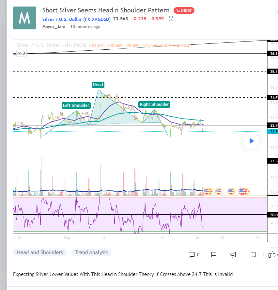Click the red SHORT badge
The image size is (278, 290).
pyautogui.click(x=184, y=10)
